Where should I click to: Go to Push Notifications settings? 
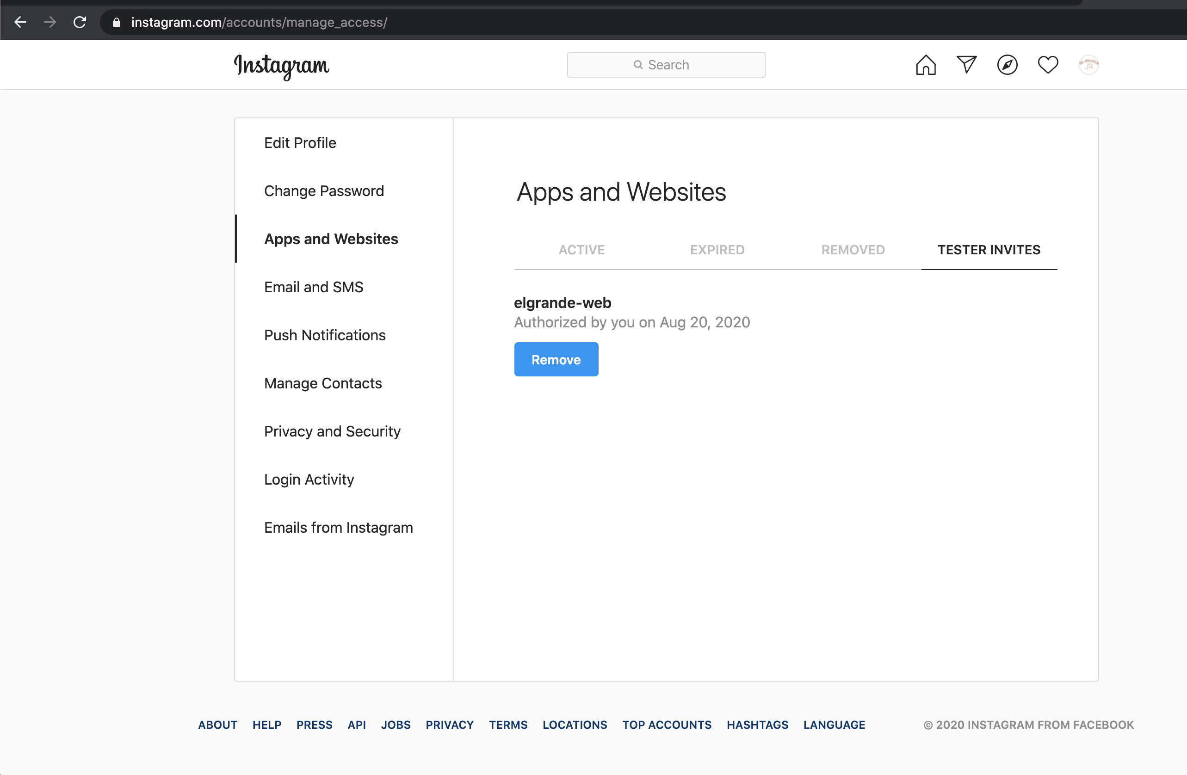point(324,335)
